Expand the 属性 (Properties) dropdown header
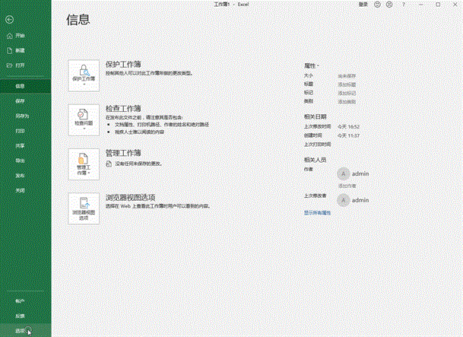The image size is (463, 337). [312, 66]
